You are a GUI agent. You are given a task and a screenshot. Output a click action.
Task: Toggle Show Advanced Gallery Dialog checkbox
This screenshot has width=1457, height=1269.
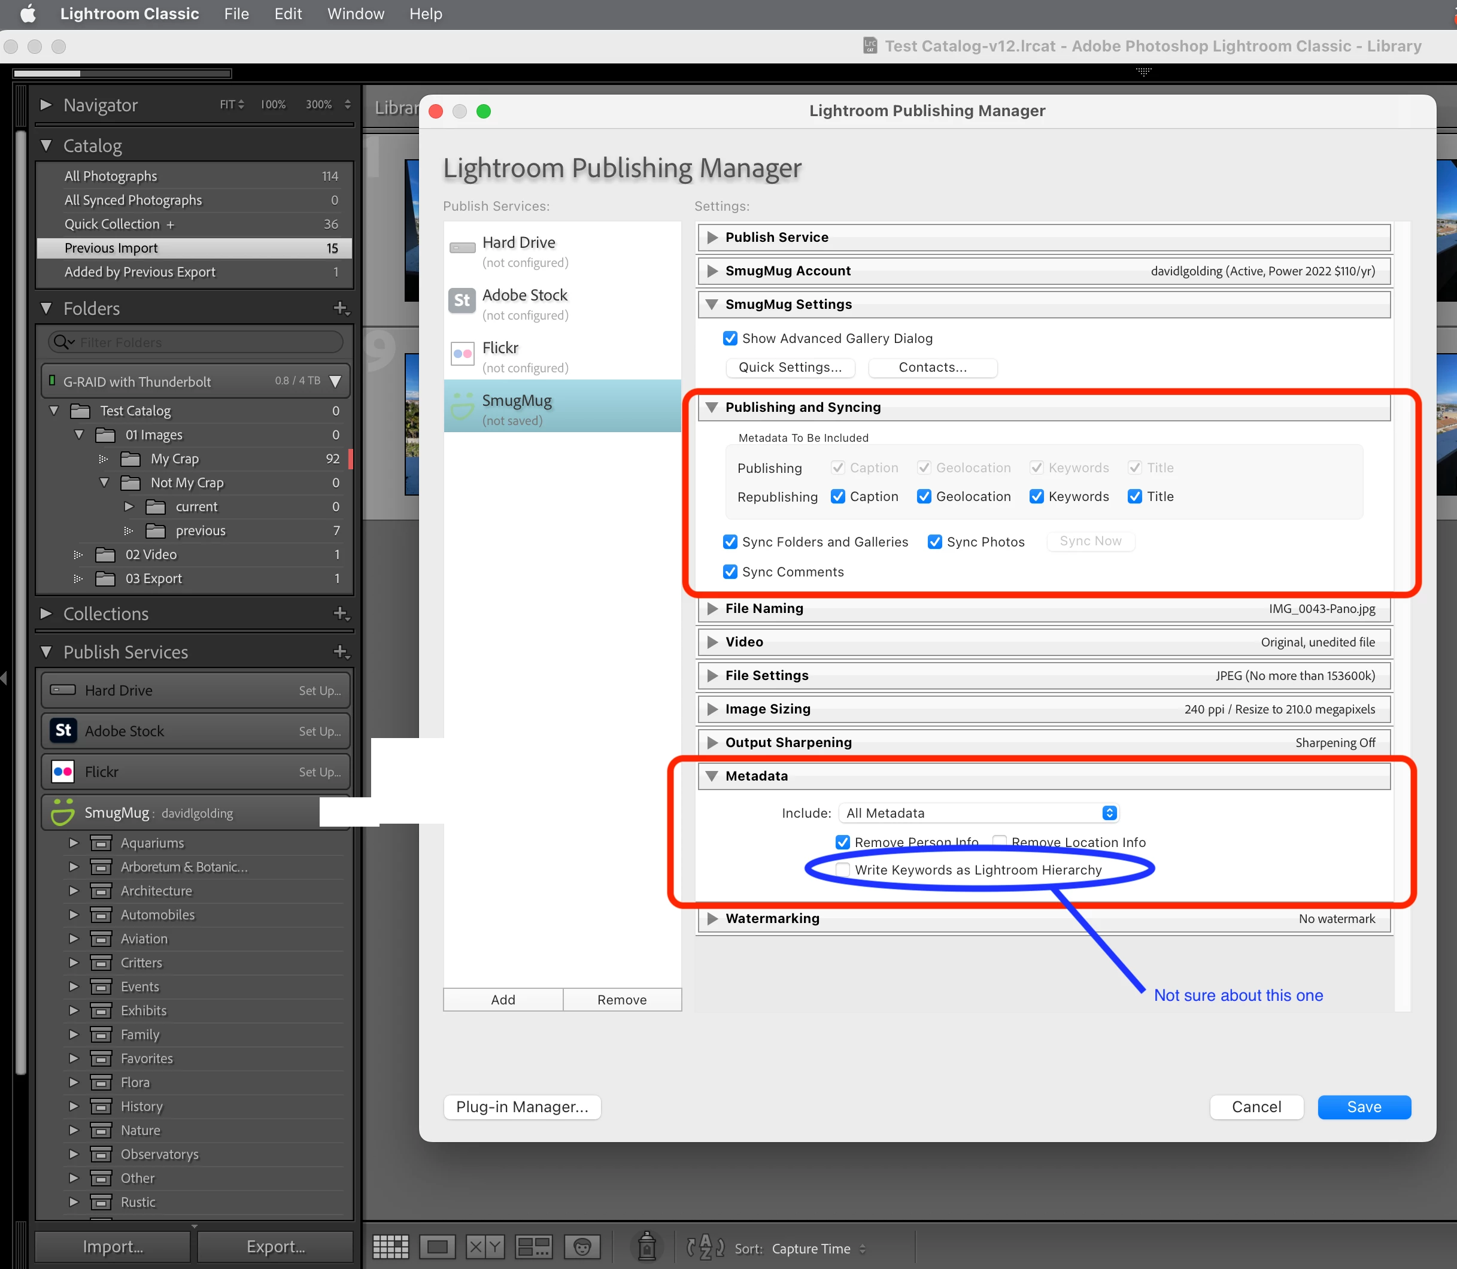(x=730, y=338)
